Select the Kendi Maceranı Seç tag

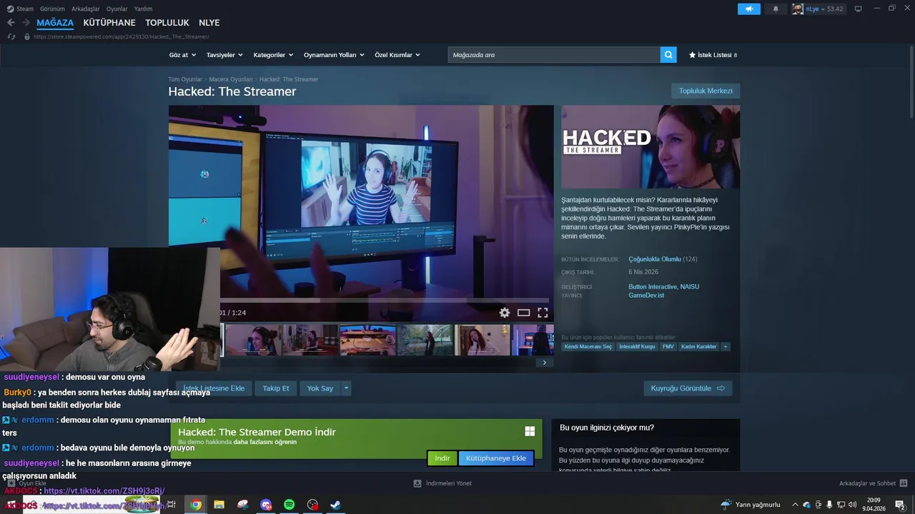[x=588, y=346]
